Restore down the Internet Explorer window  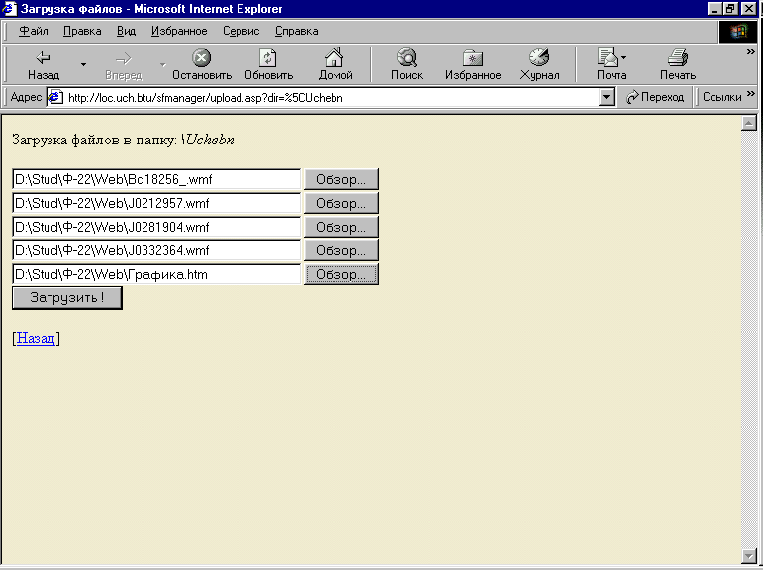730,9
